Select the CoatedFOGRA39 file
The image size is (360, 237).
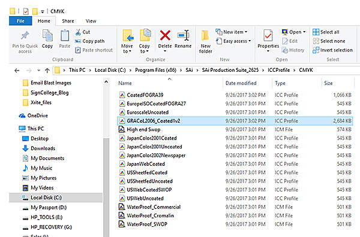235,95
